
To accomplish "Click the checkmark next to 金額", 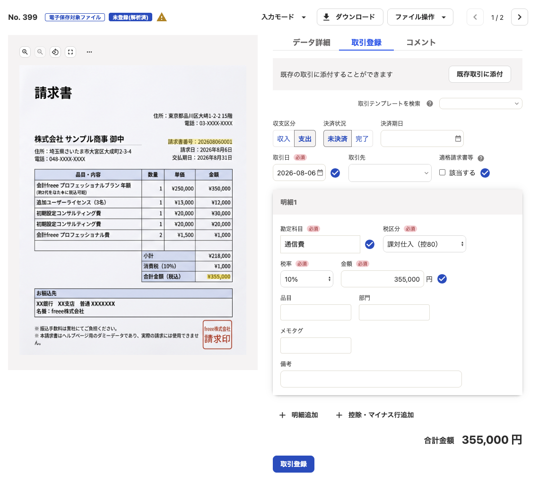I will 442,279.
